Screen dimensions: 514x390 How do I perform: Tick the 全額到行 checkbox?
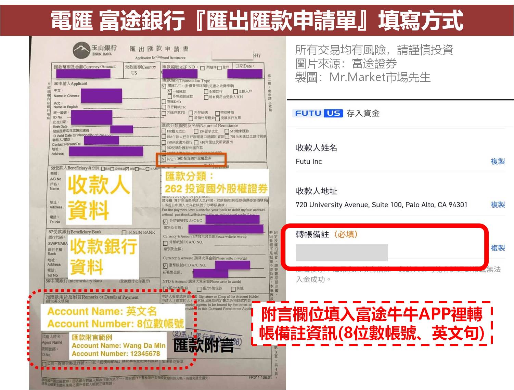pos(206,92)
